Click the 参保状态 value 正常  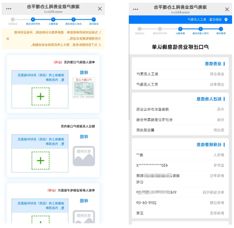point(140,213)
